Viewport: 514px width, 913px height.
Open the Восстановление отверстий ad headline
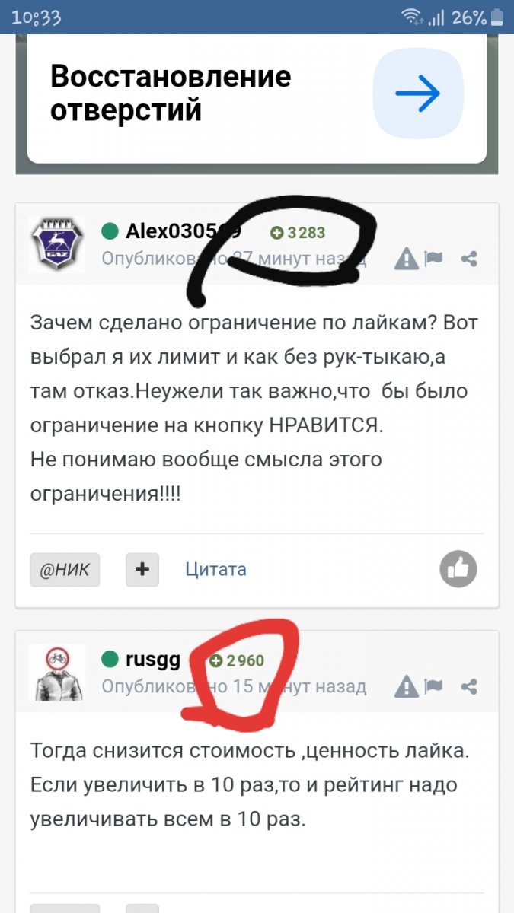tap(171, 94)
